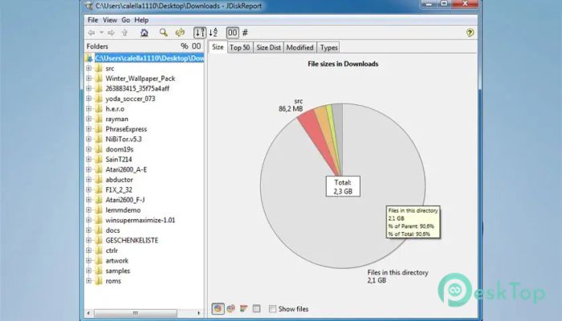The height and width of the screenshot is (321, 562).
Task: Expand the roms folder node
Action: 89,281
